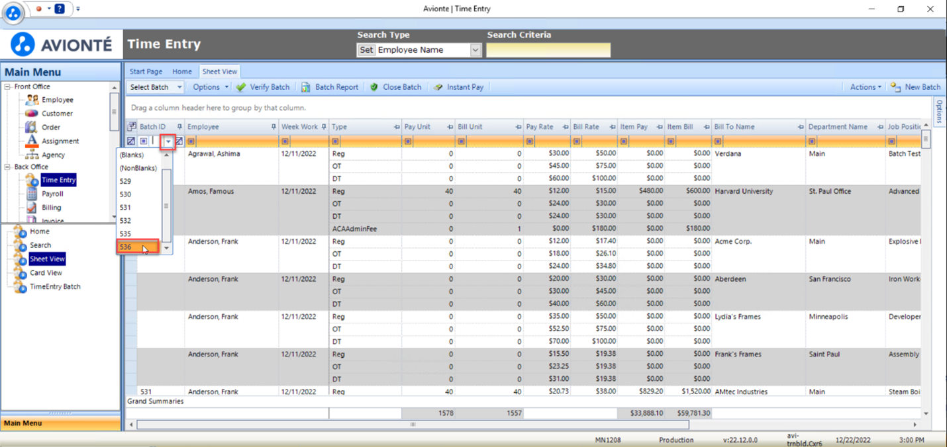Viewport: 947px width, 447px height.
Task: Toggle pin on Item Bill column header
Action: (707, 127)
